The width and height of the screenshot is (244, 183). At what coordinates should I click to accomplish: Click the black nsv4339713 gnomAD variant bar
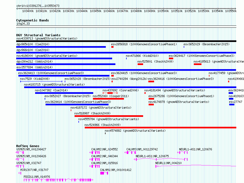coord(126,41)
